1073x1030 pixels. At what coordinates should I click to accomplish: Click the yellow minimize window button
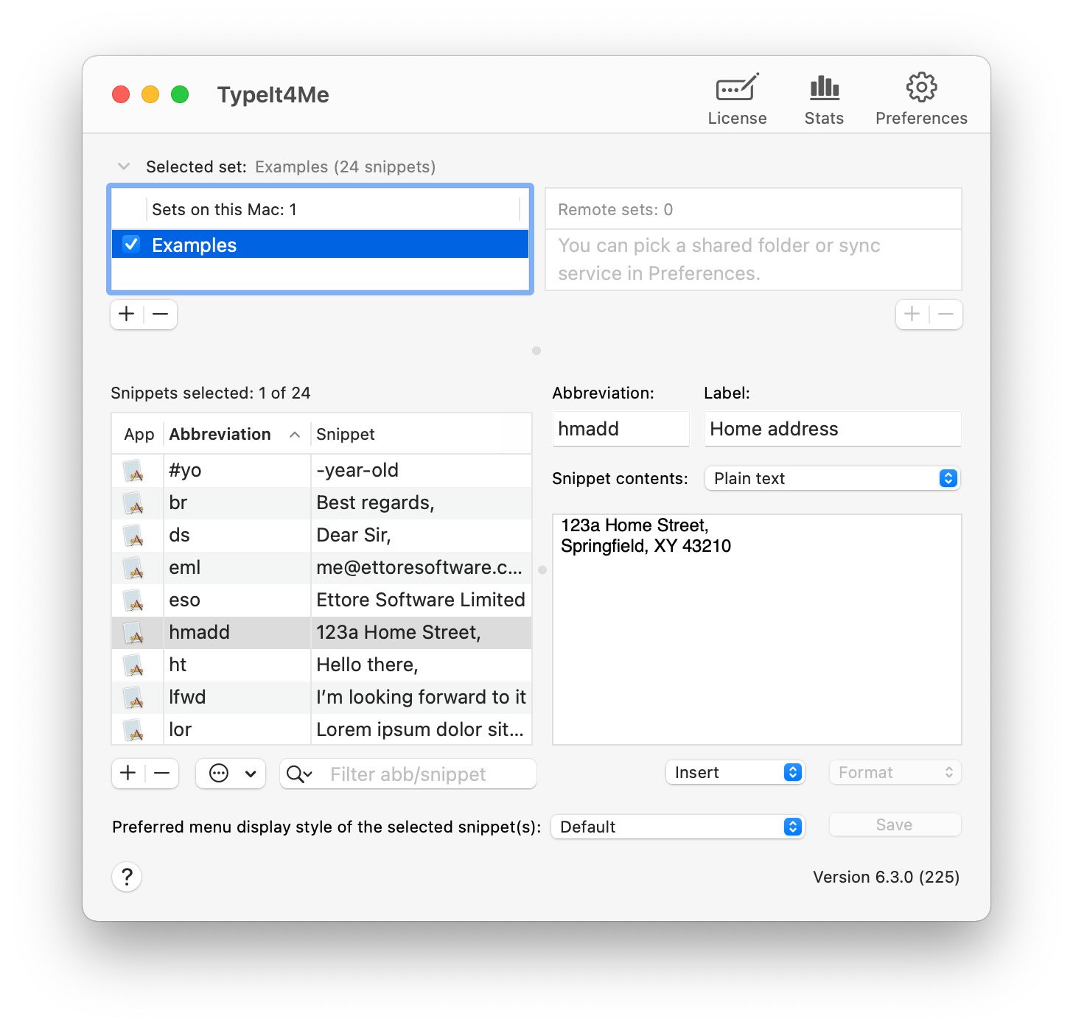click(x=150, y=94)
